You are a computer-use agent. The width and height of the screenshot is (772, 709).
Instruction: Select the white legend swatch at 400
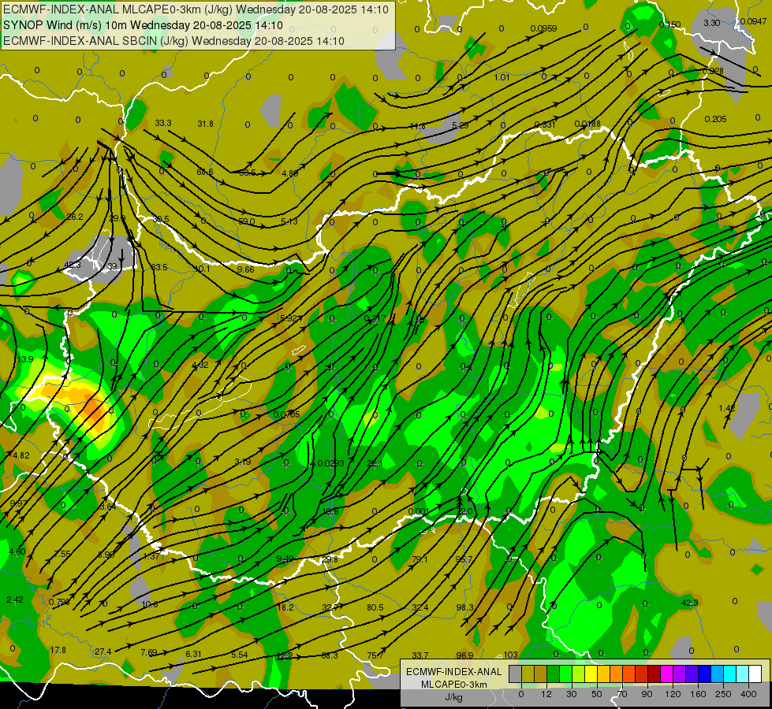tap(755, 674)
